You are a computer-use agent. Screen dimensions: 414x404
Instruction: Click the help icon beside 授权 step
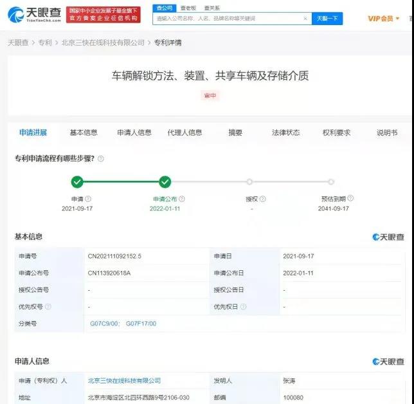(x=263, y=199)
